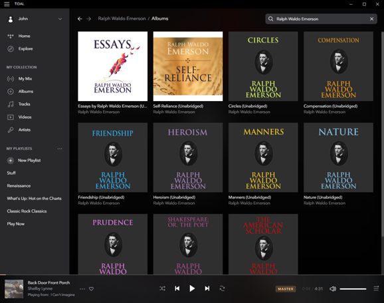Click the Manners (Unabridged) title text

(250, 197)
